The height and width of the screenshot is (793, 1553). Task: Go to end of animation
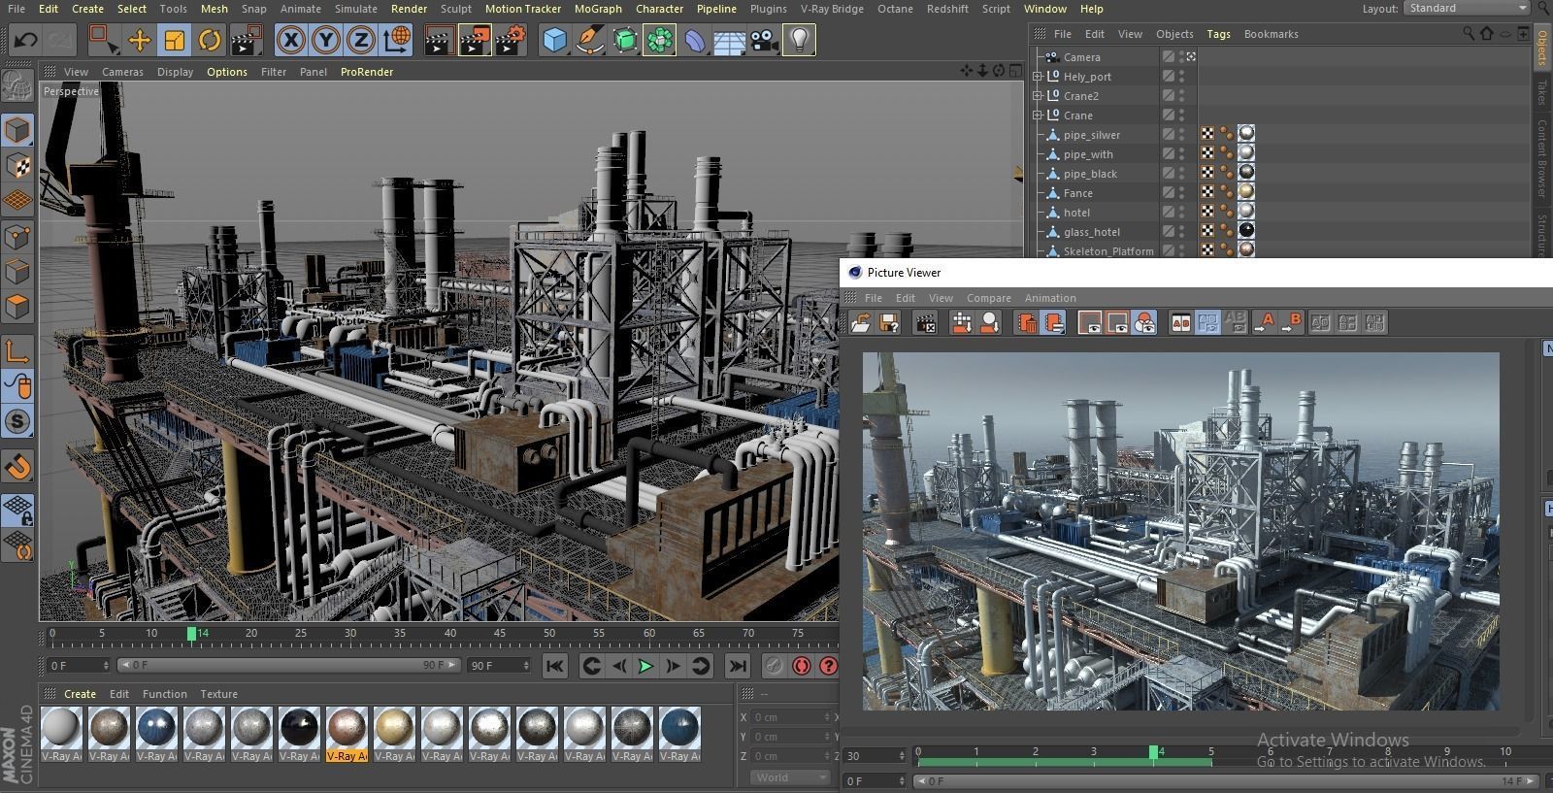coord(737,666)
